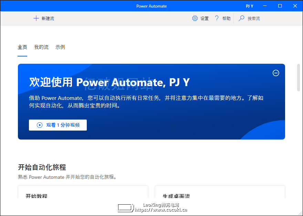Click the 新建流 label
Viewport: 303px width, 216px height.
[x=48, y=19]
